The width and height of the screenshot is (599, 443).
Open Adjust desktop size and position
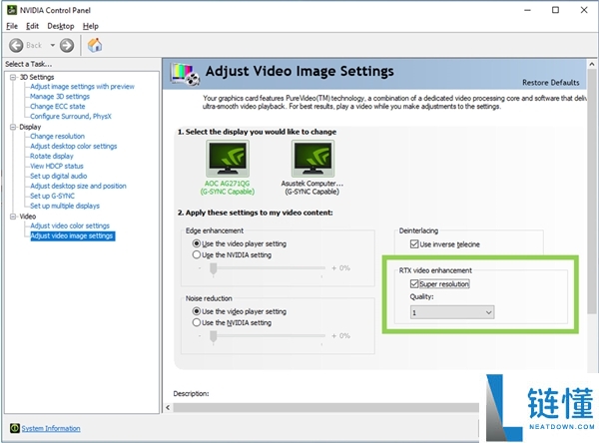click(78, 186)
